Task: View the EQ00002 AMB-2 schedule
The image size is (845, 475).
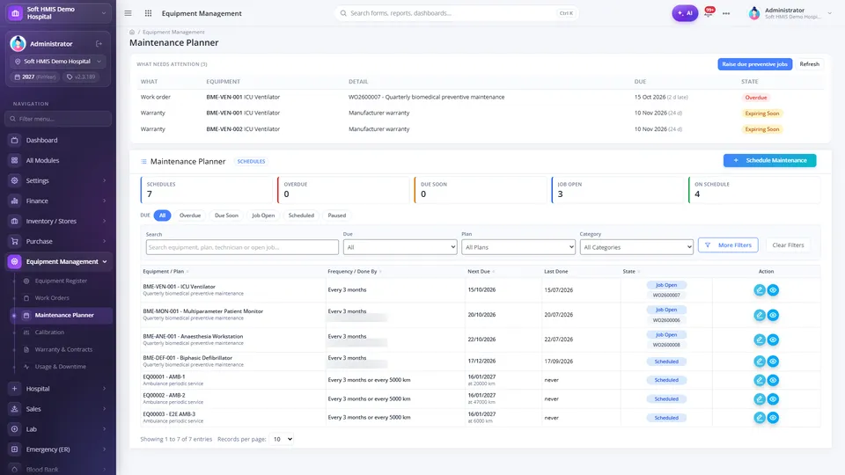Action: point(773,399)
